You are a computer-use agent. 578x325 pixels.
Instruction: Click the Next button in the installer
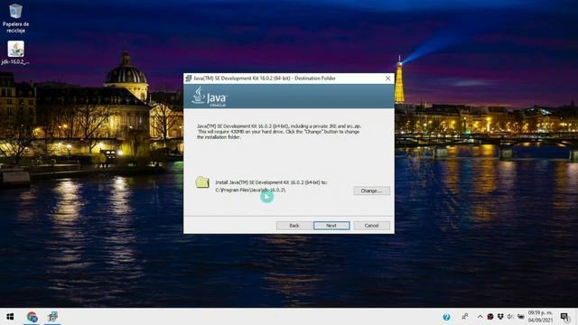pos(331,226)
